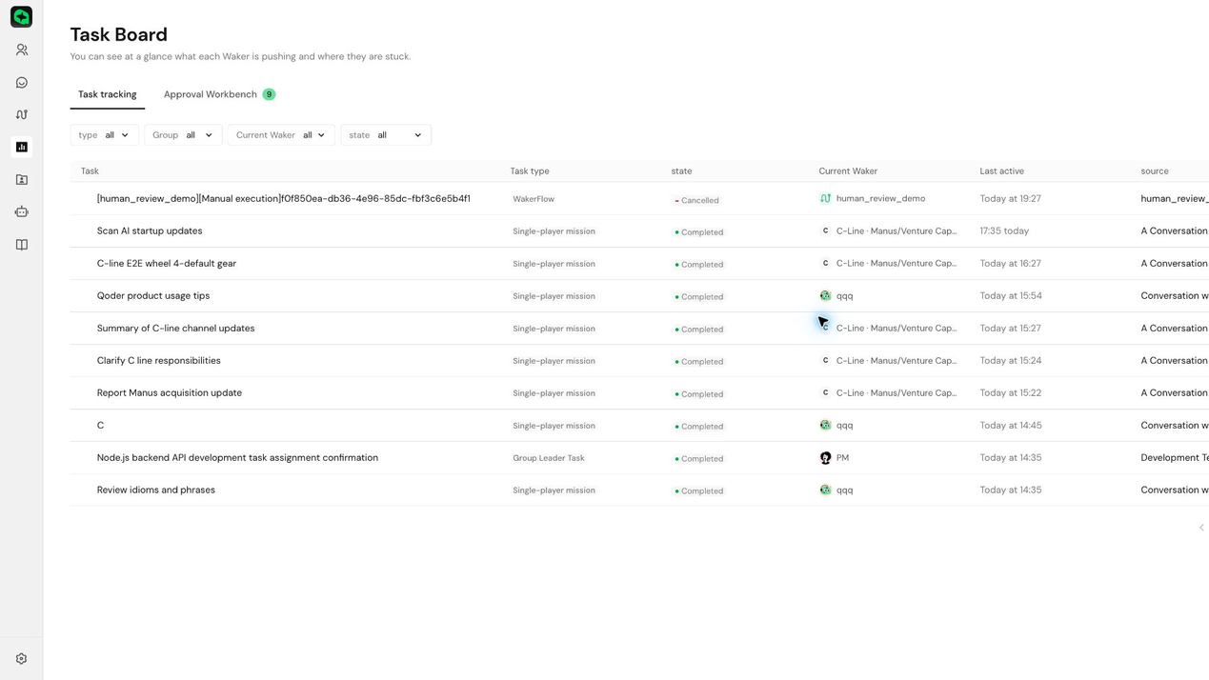Click qqq avatar in Qoder product usage tips row
This screenshot has width=1209, height=680.
click(x=825, y=296)
